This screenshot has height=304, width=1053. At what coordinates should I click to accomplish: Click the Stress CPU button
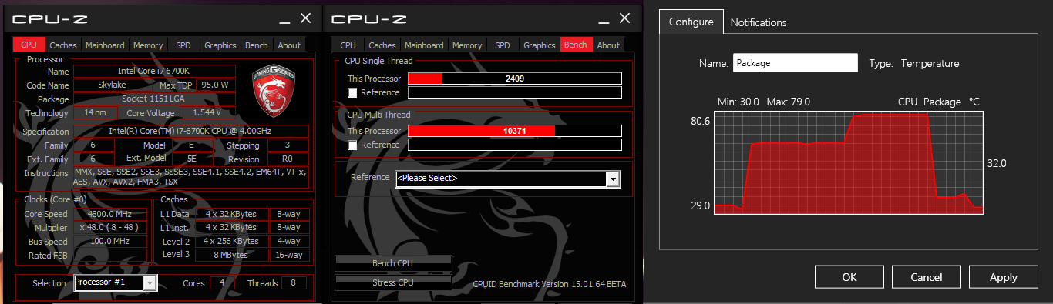(394, 282)
